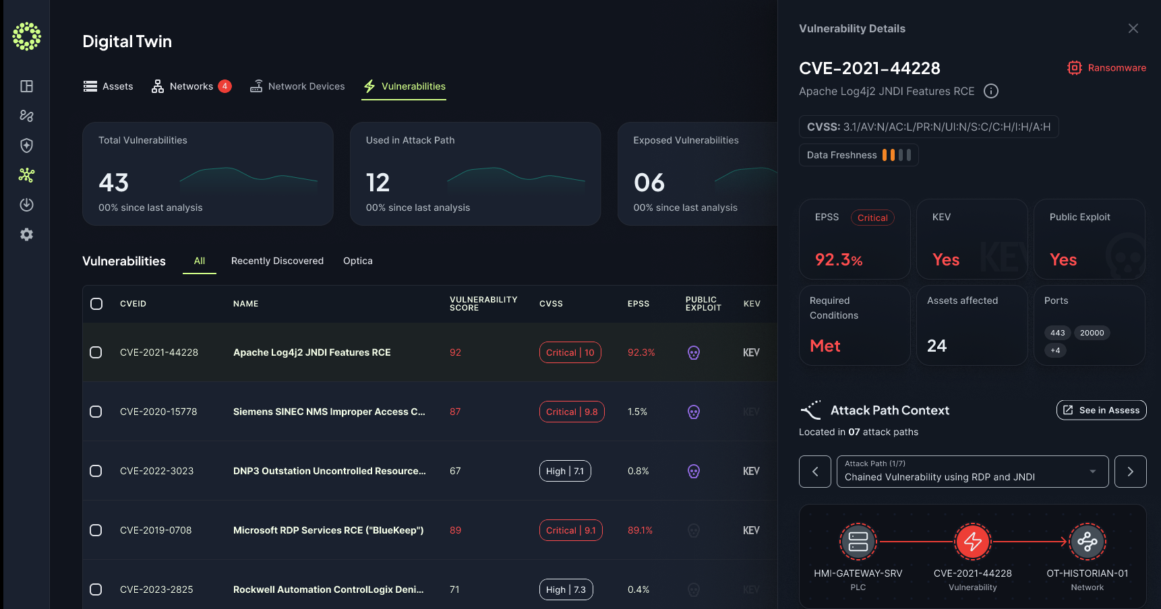Click the KEV badge in CVE-2022-3023 row
The height and width of the screenshot is (609, 1161).
[751, 471]
